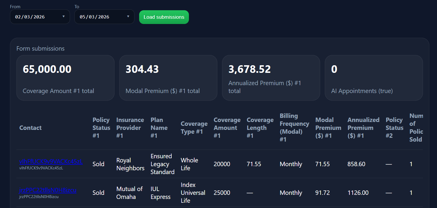Click the Insurance Provider #1 column header
This screenshot has height=208, width=437.
coord(130,128)
